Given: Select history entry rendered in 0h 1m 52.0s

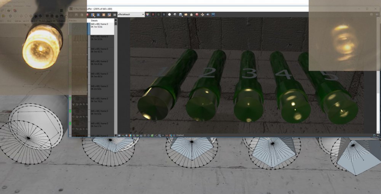Looking at the screenshot, I should pos(101,38).
